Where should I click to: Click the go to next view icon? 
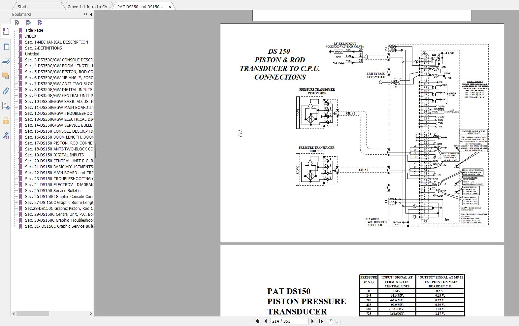338,321
